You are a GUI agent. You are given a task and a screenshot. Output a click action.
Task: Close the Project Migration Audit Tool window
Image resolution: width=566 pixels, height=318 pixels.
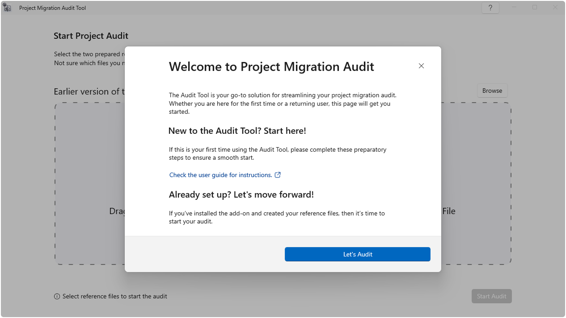pyautogui.click(x=555, y=8)
